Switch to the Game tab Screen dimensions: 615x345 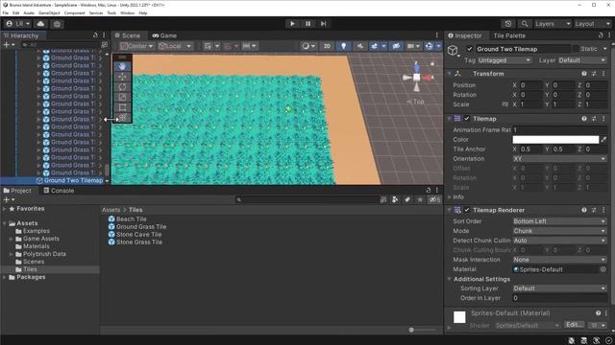(164, 35)
